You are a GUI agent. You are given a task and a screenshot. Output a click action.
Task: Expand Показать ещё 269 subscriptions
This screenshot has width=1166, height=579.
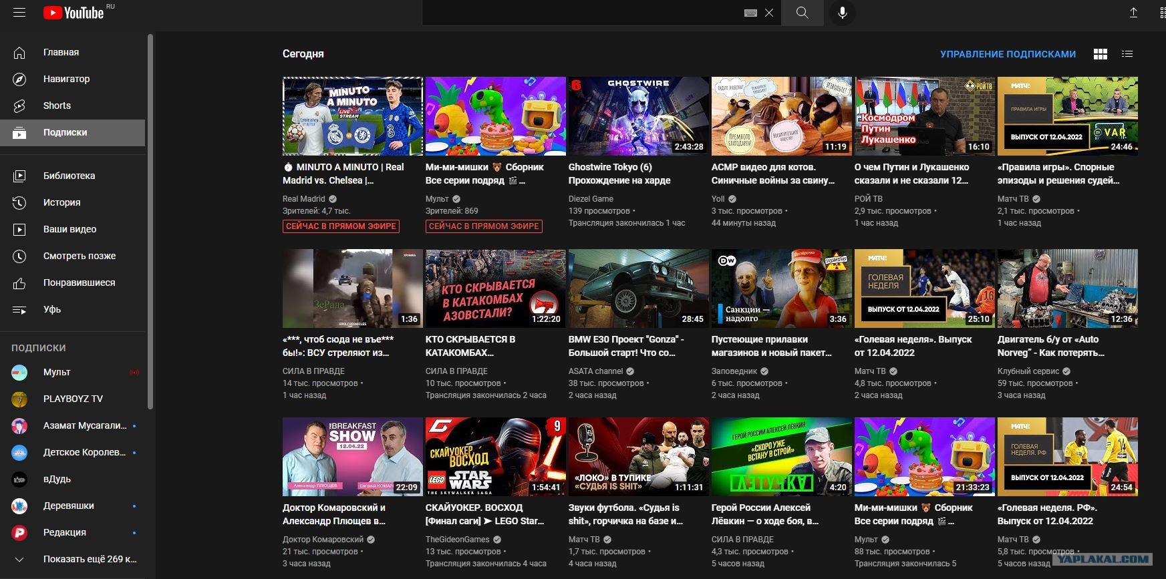click(72, 559)
